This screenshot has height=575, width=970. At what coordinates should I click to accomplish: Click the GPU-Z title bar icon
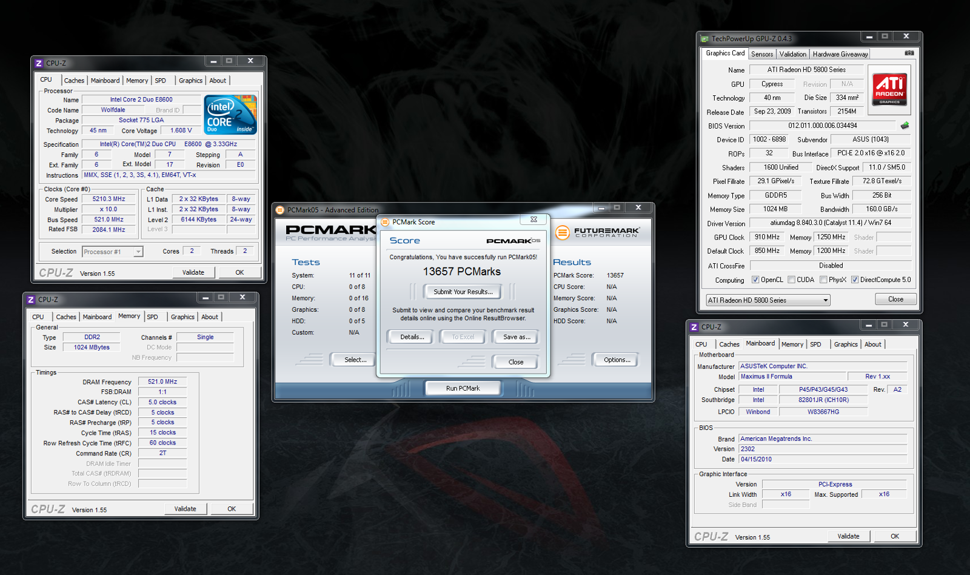click(704, 39)
